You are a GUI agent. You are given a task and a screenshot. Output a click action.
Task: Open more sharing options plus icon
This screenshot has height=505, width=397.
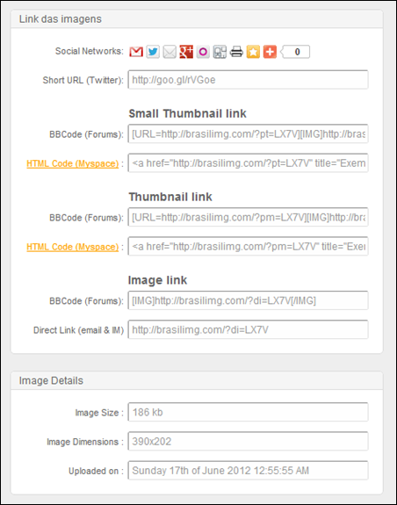[271, 52]
